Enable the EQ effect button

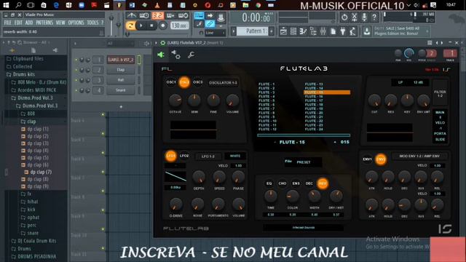tap(269, 183)
